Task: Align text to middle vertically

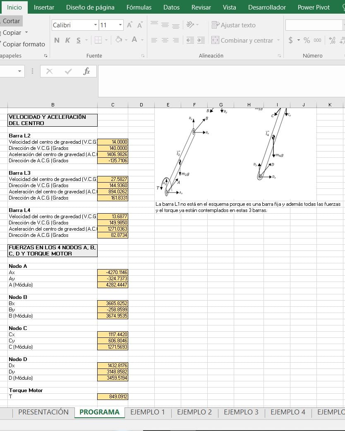Action: pos(165,25)
